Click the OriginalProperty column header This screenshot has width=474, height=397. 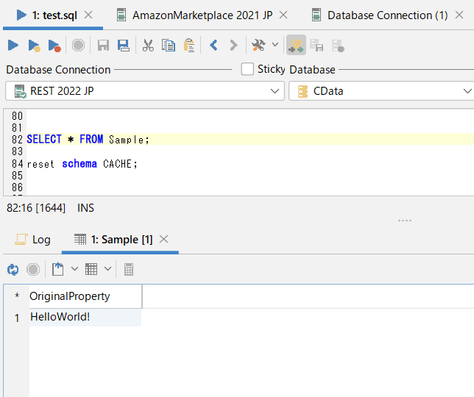(70, 296)
